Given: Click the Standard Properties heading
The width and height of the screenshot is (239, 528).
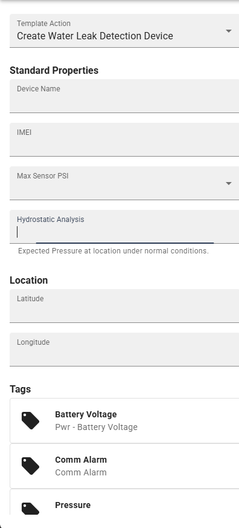Looking at the screenshot, I should pos(54,70).
